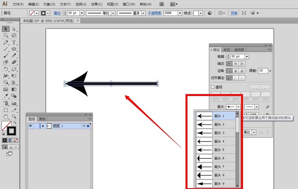The image size is (298, 189).
Task: Select 箭头 4 from arrowhead list
Action: click(216, 141)
